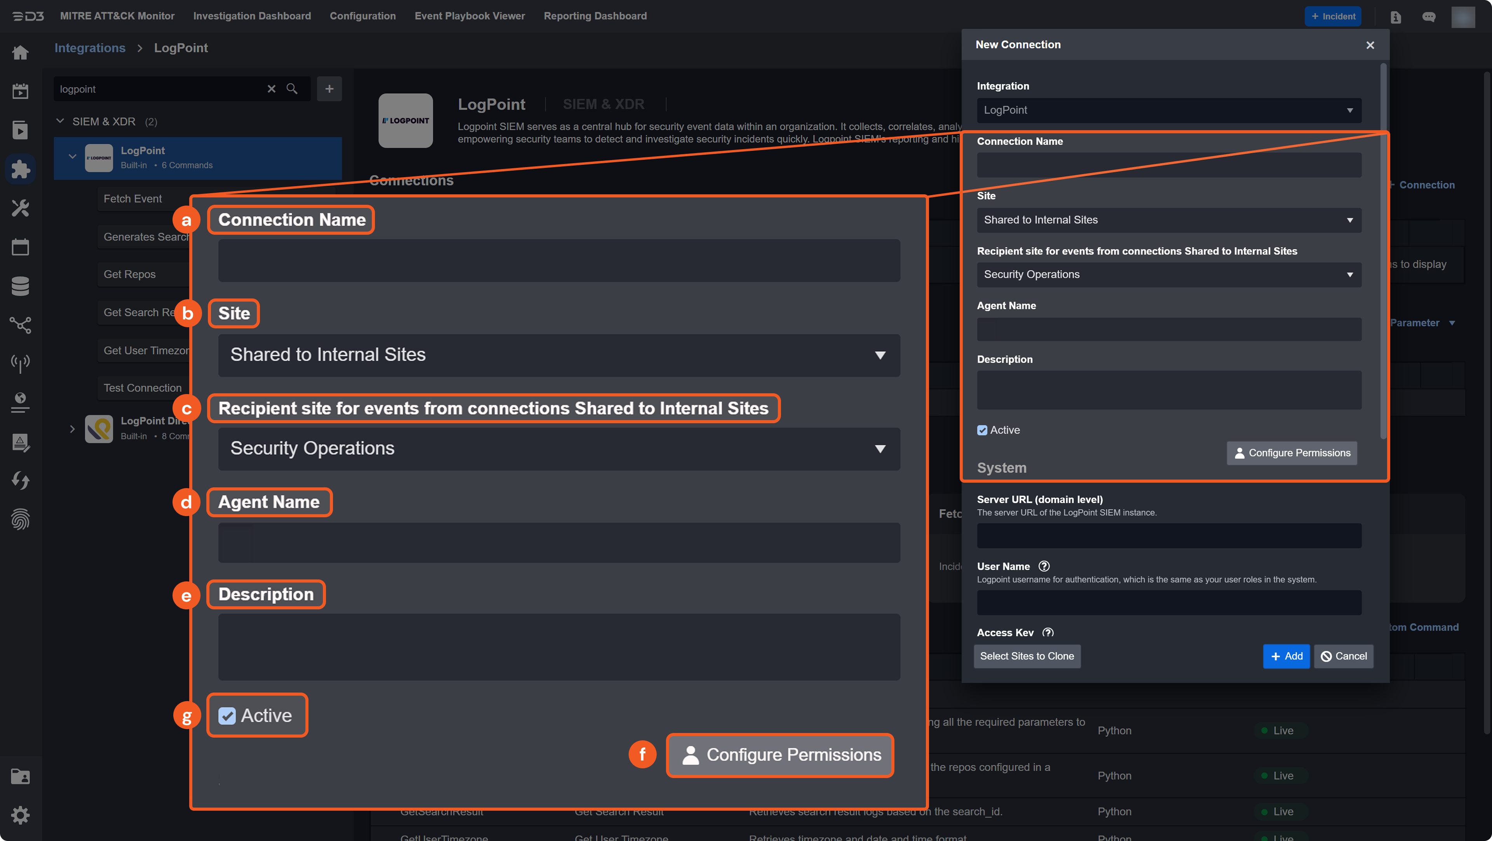The width and height of the screenshot is (1492, 841).
Task: Click the New Connection dialog scrollbar
Action: click(1383, 249)
